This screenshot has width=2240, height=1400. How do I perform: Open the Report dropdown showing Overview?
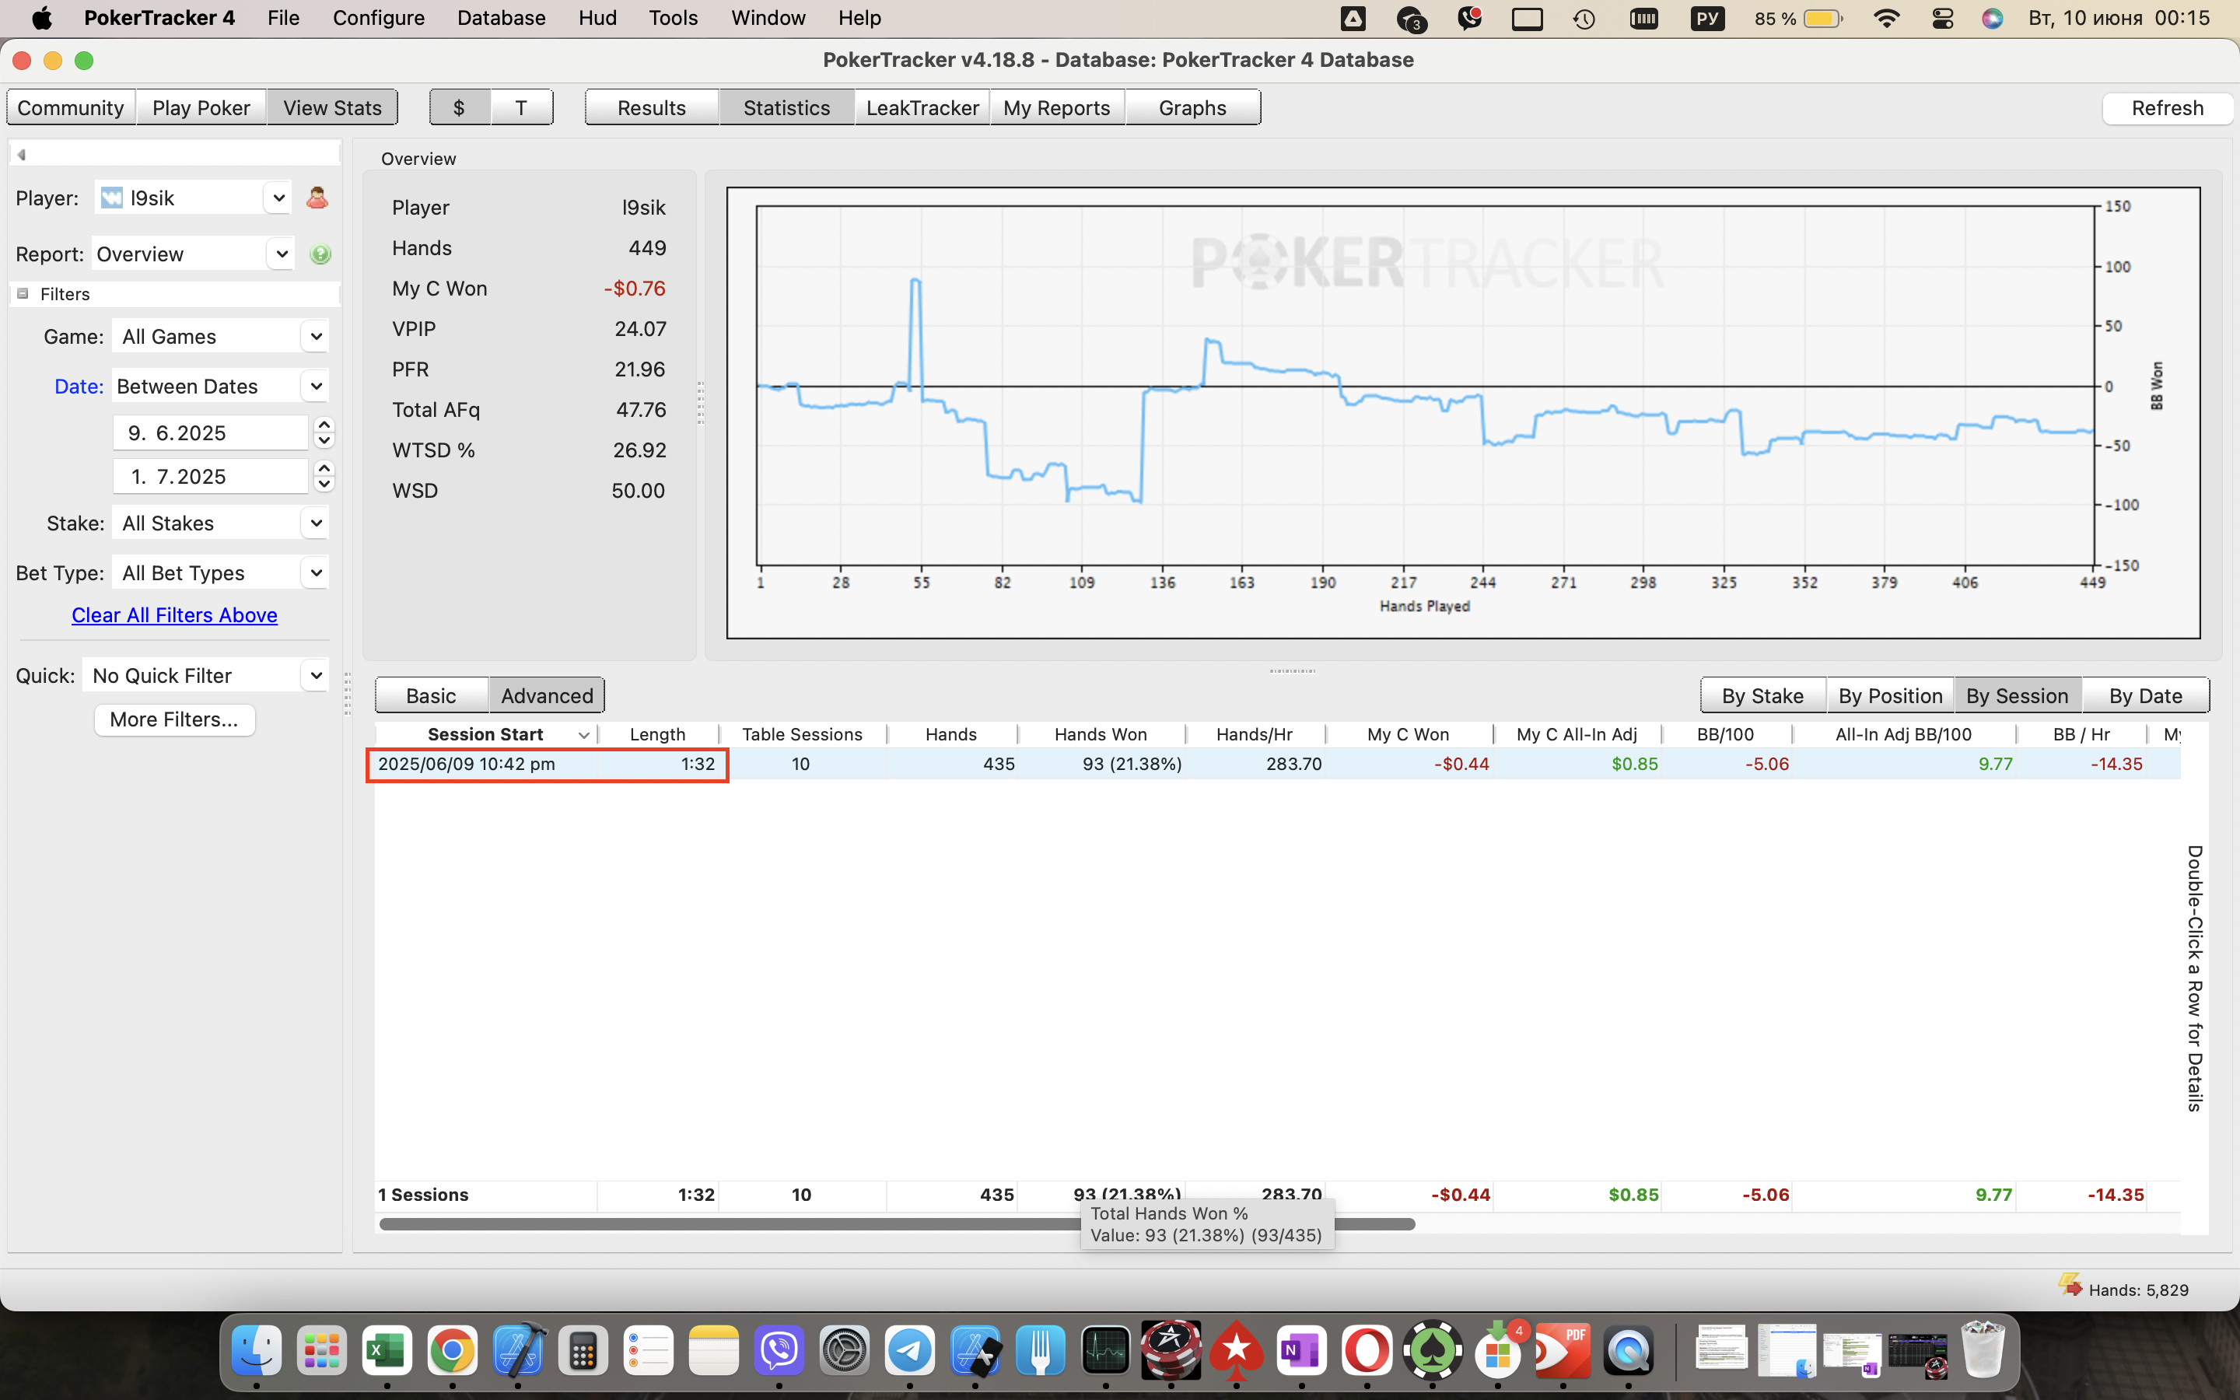point(194,254)
